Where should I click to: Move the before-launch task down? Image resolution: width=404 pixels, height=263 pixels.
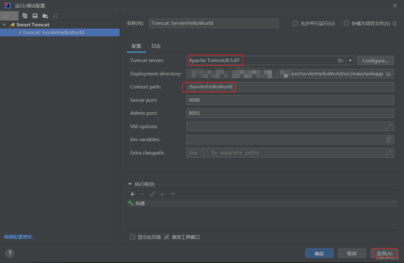(173, 194)
